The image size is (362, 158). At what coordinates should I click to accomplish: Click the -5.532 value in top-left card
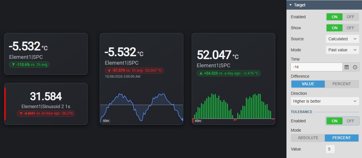click(24, 46)
